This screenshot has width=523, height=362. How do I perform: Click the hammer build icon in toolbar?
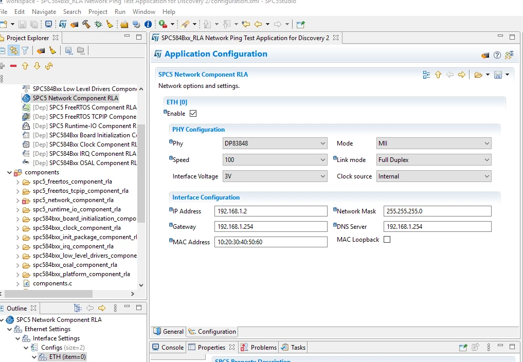(86, 24)
